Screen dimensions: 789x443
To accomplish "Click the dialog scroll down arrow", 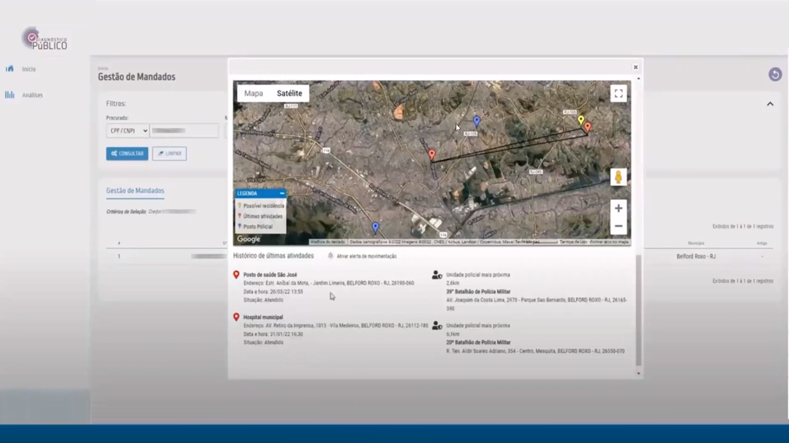I will coord(638,373).
